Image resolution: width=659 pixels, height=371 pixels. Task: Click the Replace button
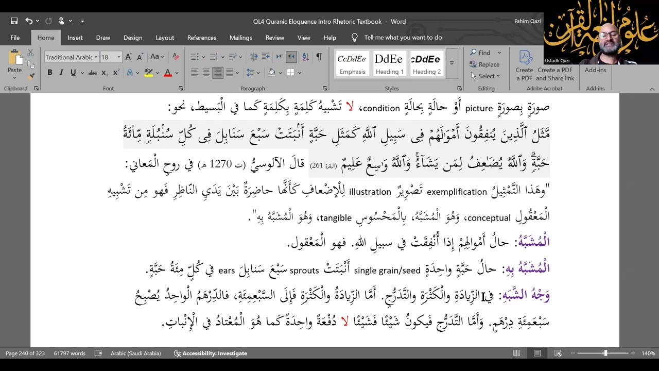click(x=484, y=64)
